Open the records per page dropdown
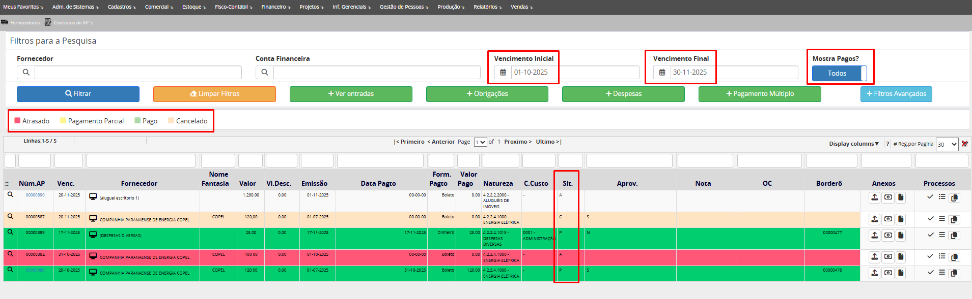 947,145
